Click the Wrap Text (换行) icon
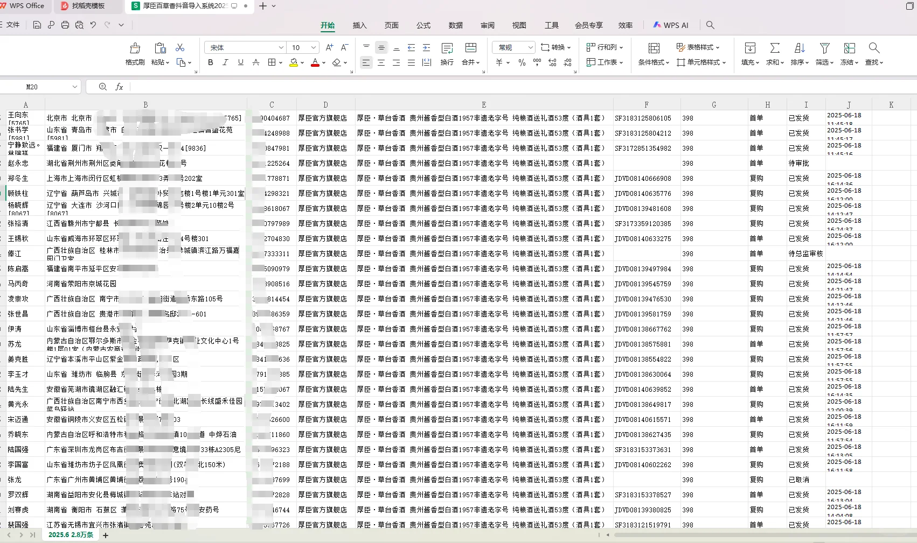 click(447, 48)
